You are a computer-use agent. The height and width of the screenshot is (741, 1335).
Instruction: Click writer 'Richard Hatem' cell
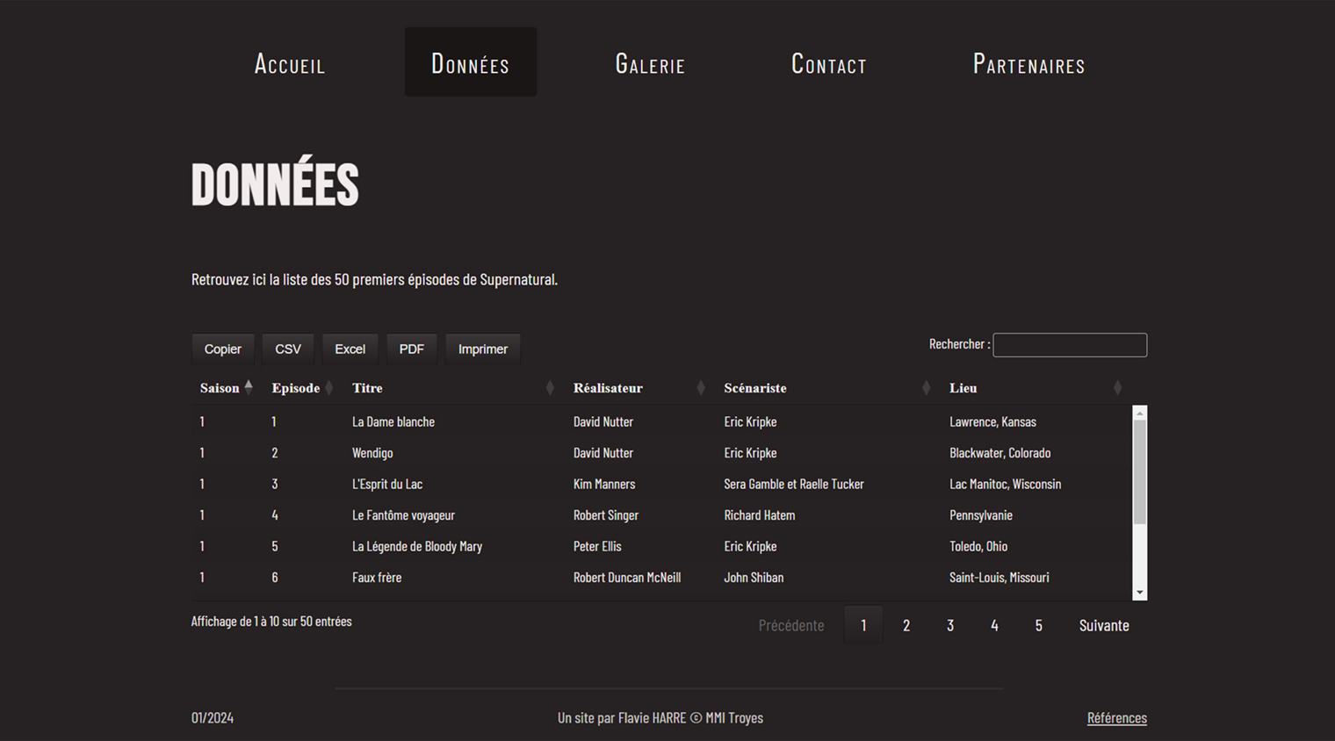760,515
